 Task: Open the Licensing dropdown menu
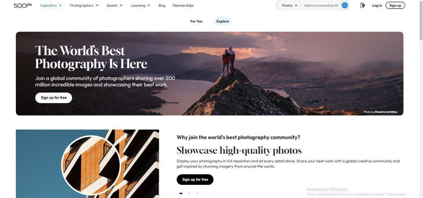point(140,5)
